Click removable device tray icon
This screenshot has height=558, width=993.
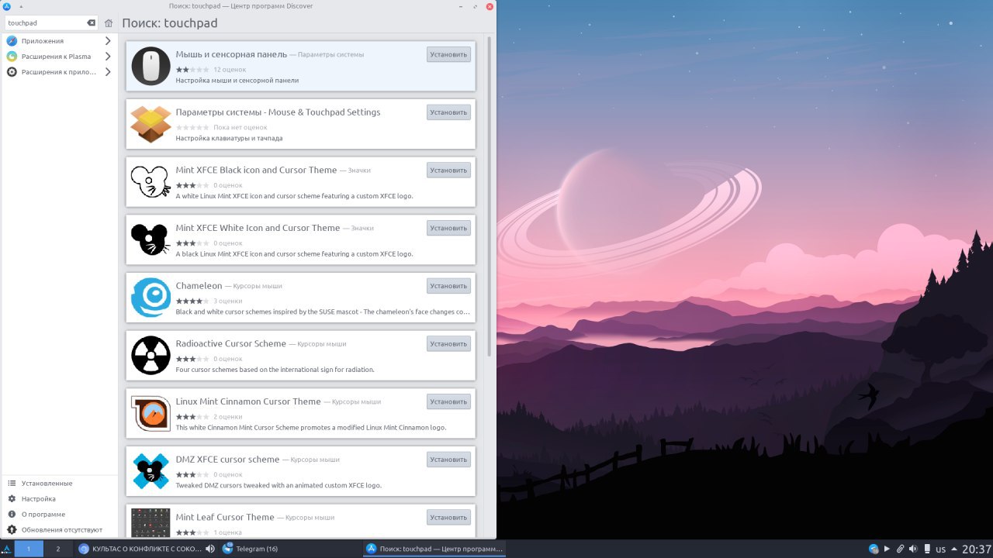[926, 549]
